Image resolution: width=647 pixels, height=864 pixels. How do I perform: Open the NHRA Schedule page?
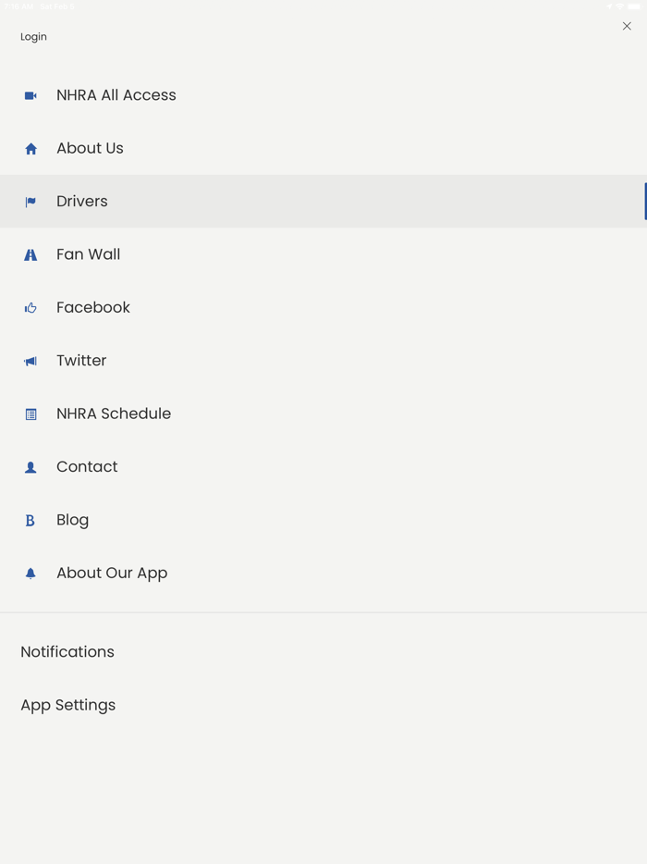tap(114, 413)
